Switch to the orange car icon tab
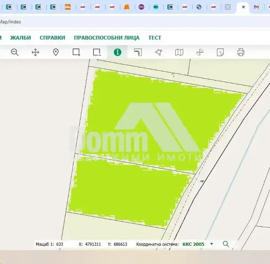The height and width of the screenshot is (264, 270). 68,7
